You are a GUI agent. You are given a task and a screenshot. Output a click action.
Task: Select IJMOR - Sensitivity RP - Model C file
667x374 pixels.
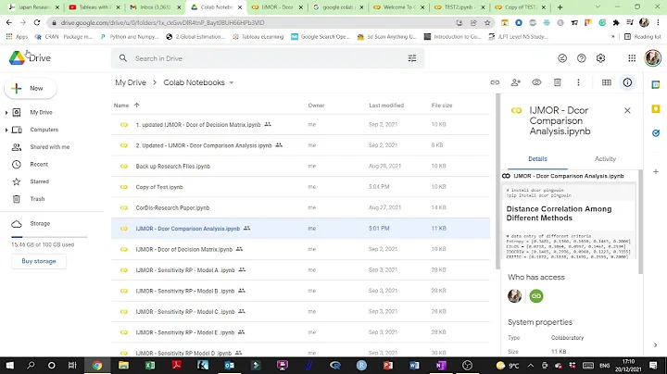300,312
